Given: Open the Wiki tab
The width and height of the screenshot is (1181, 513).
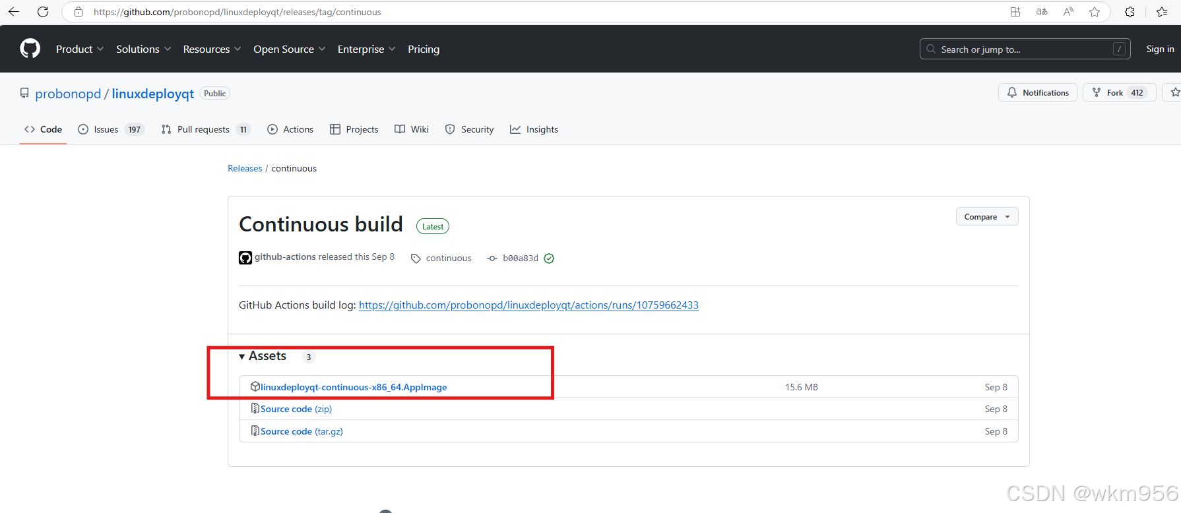Looking at the screenshot, I should pyautogui.click(x=412, y=129).
